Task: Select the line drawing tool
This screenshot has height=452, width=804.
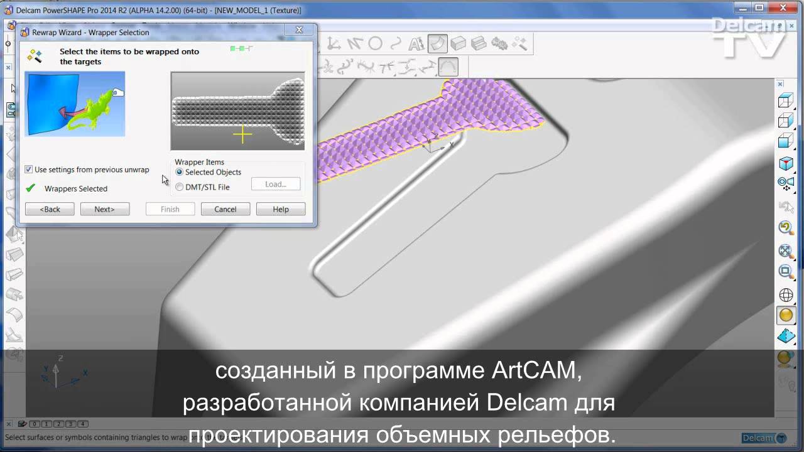Action: pyautogui.click(x=355, y=43)
